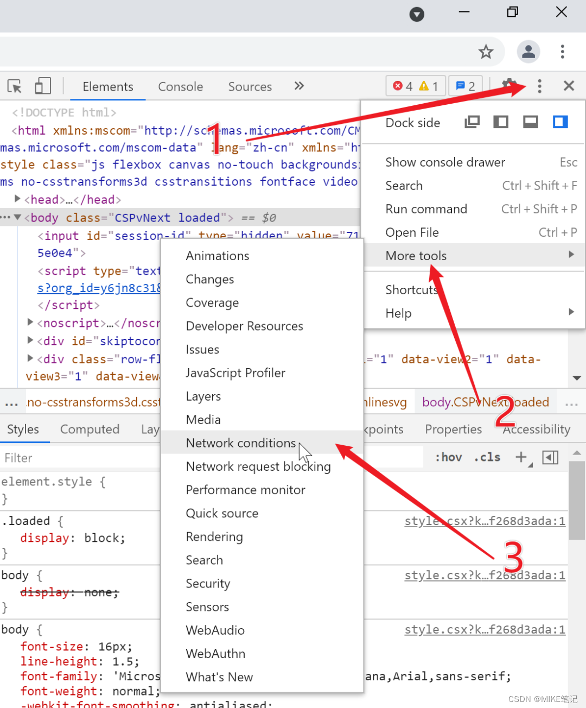
Task: Switch to the Computed pane tab
Action: pos(90,429)
